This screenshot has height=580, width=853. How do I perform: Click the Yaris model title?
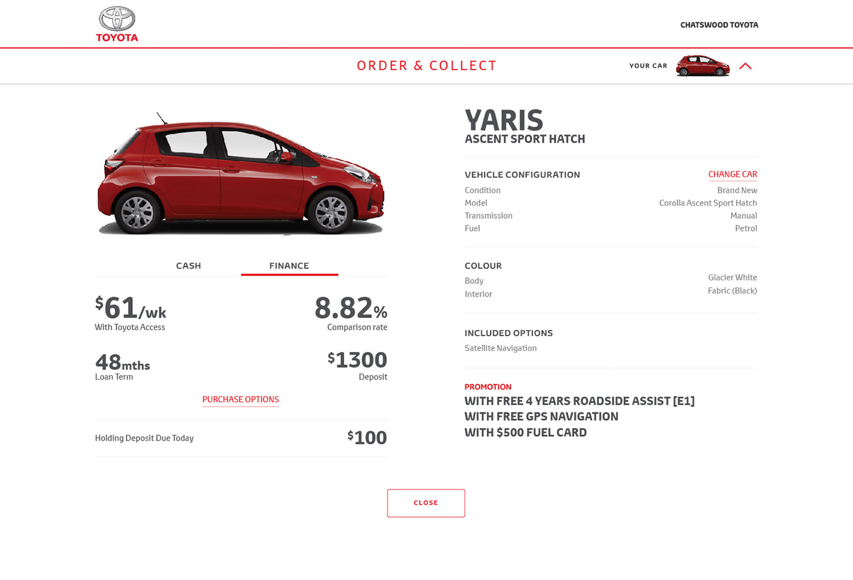[x=504, y=121]
